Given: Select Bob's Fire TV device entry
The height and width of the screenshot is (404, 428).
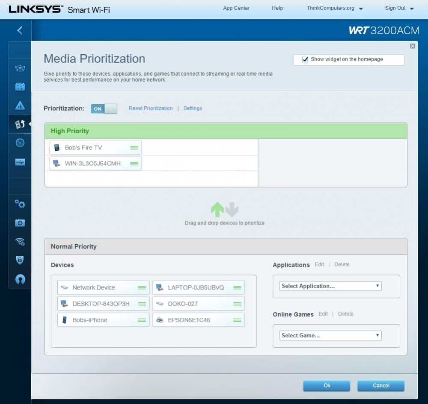Looking at the screenshot, I should [95, 148].
